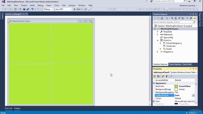Click the Find in Files toolbar icon
Viewport: 203px width, 114px height.
point(86,9)
